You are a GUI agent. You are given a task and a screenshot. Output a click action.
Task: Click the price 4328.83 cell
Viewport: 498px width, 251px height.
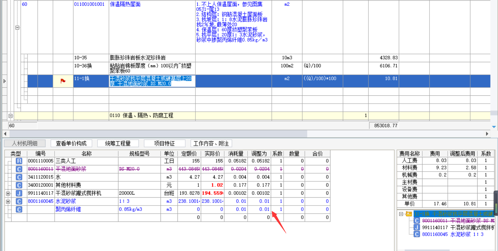click(384, 58)
